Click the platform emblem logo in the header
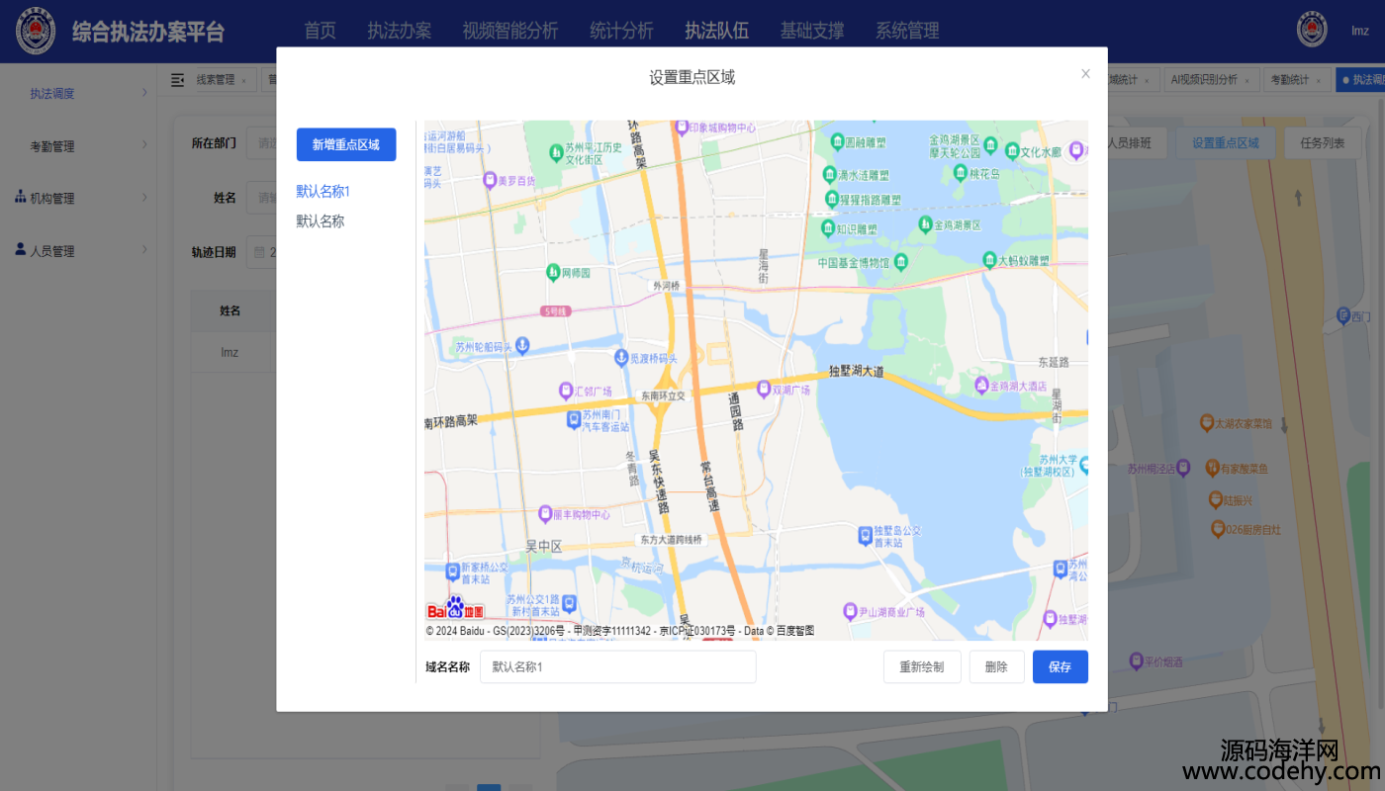The image size is (1385, 791). [36, 32]
